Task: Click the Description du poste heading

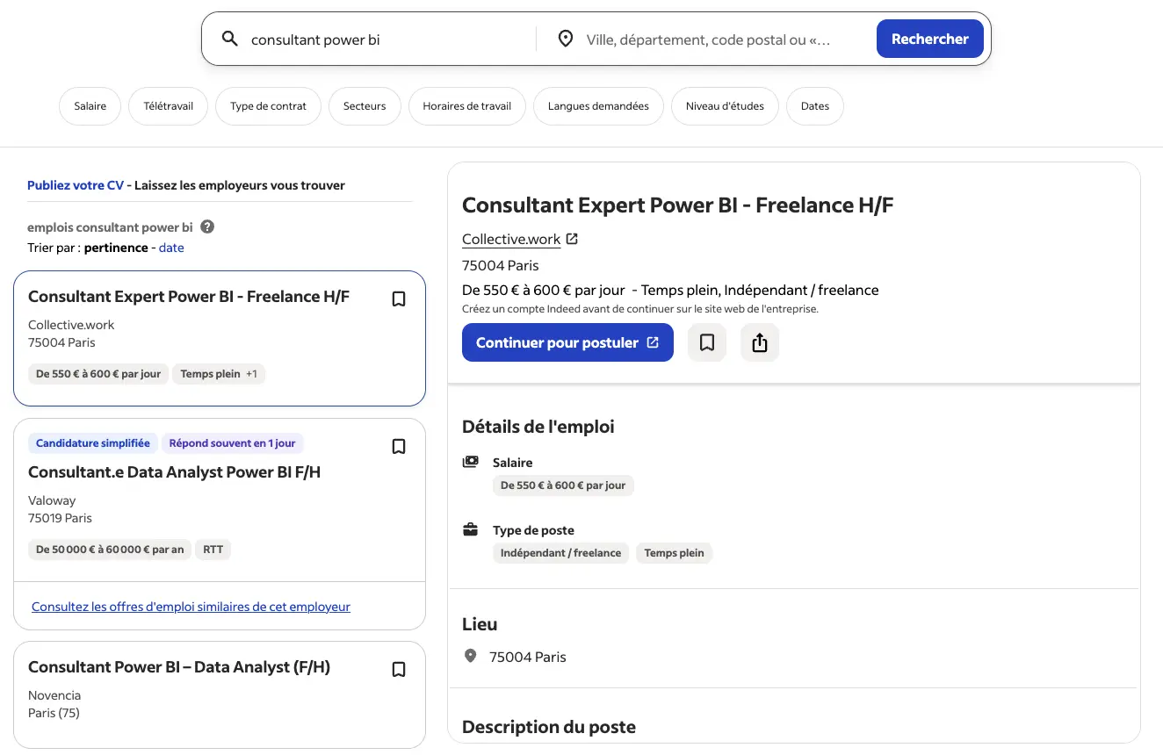Action: coord(549,727)
